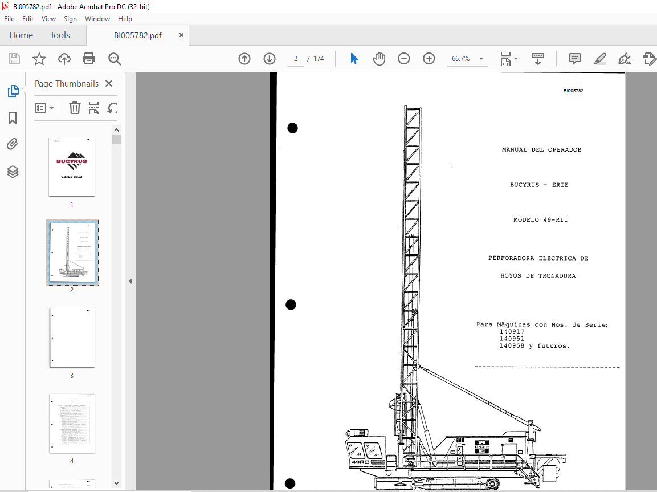Switch to the Tools tab

[x=60, y=35]
